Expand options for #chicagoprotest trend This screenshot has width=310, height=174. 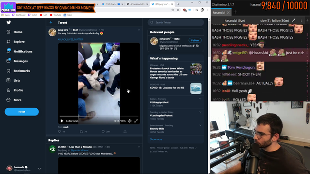[x=200, y=99]
